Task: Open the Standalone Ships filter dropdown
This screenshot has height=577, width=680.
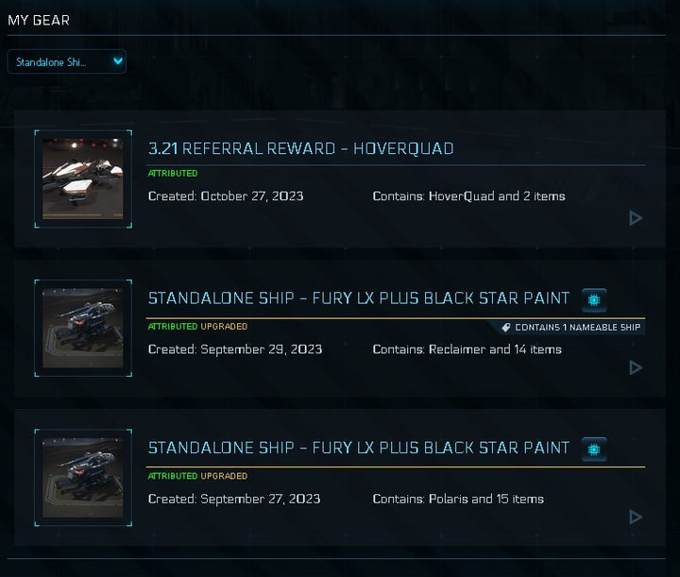Action: [x=66, y=61]
